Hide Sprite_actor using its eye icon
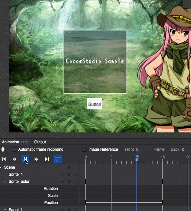The image size is (191, 211). [69, 181]
